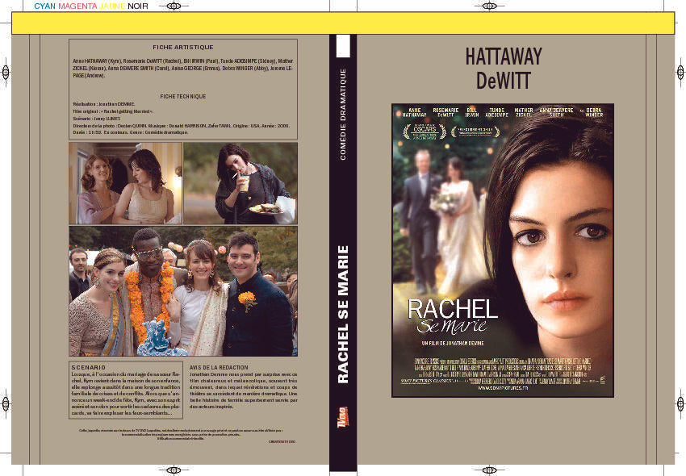Click the review paragraph under AVIS DE LA REDACTION
Viewport: 686px width, 476px height.
pyautogui.click(x=243, y=390)
